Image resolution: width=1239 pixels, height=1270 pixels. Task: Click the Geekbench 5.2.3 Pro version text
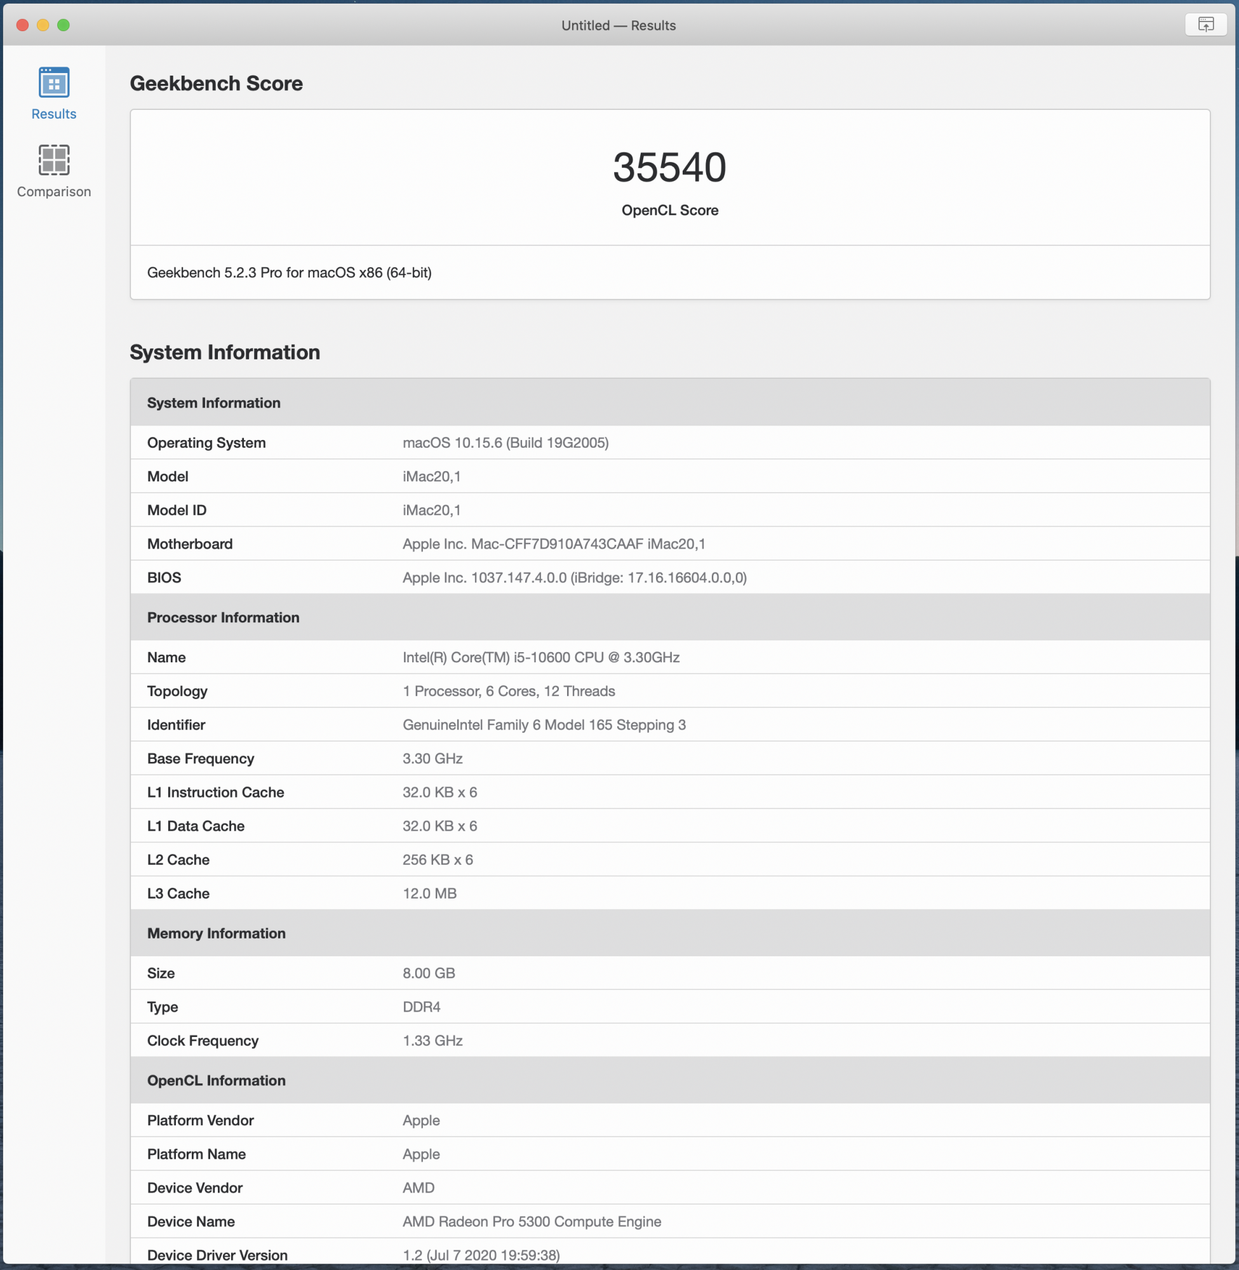pos(289,272)
